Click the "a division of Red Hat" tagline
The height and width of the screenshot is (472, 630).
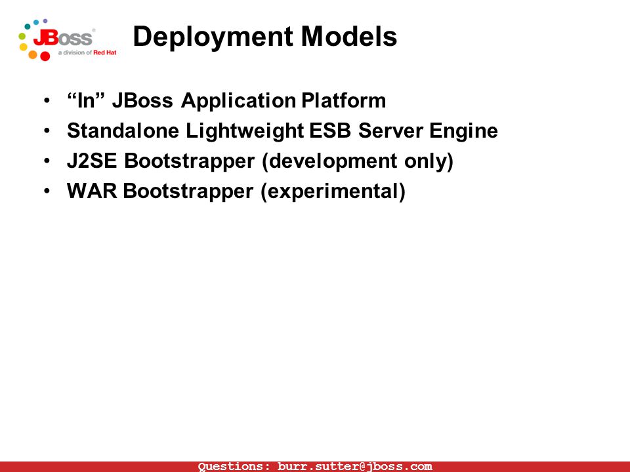tap(87, 52)
